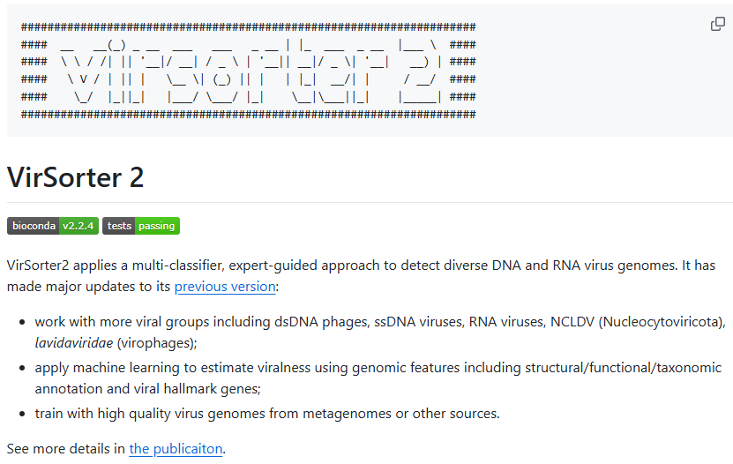
Task: Click the bottom row of hash characters
Action: click(x=248, y=114)
